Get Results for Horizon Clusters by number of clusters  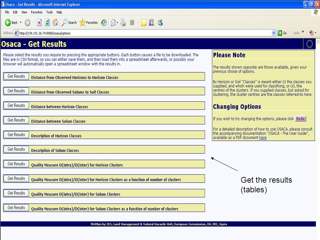16,178
